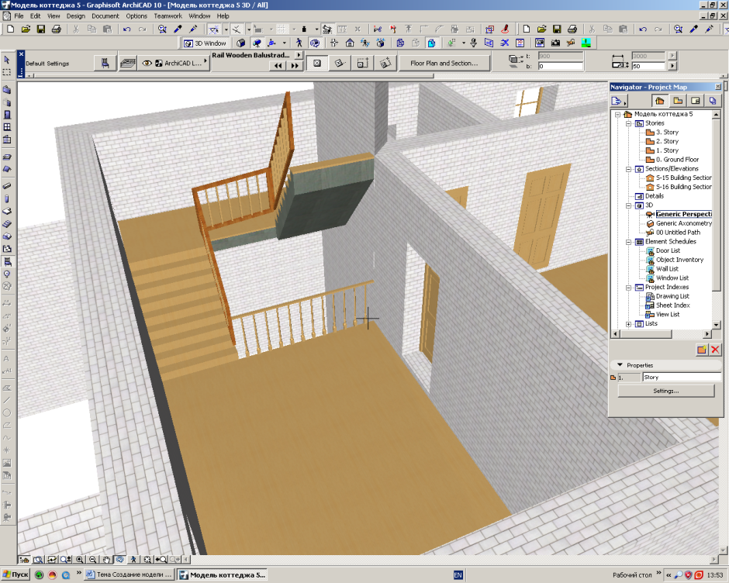Open the Help menu
Viewport: 729px width, 583px height.
tap(223, 16)
